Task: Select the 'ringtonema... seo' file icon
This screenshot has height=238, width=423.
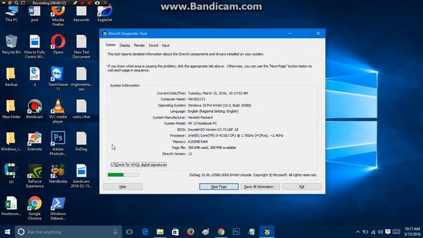Action: click(x=81, y=79)
